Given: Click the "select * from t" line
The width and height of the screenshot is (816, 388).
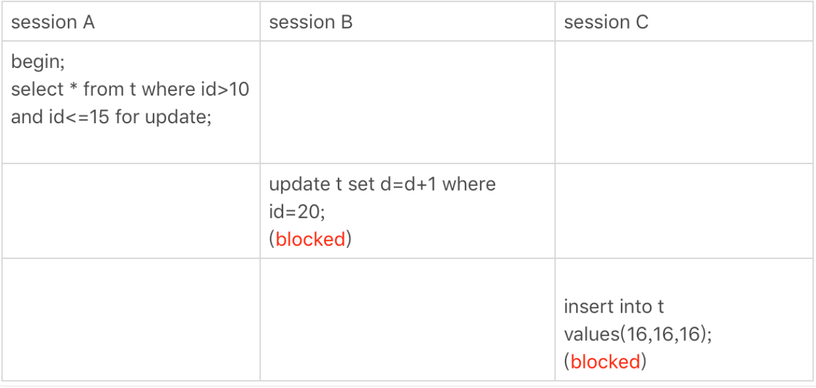Looking at the screenshot, I should pyautogui.click(x=74, y=89).
